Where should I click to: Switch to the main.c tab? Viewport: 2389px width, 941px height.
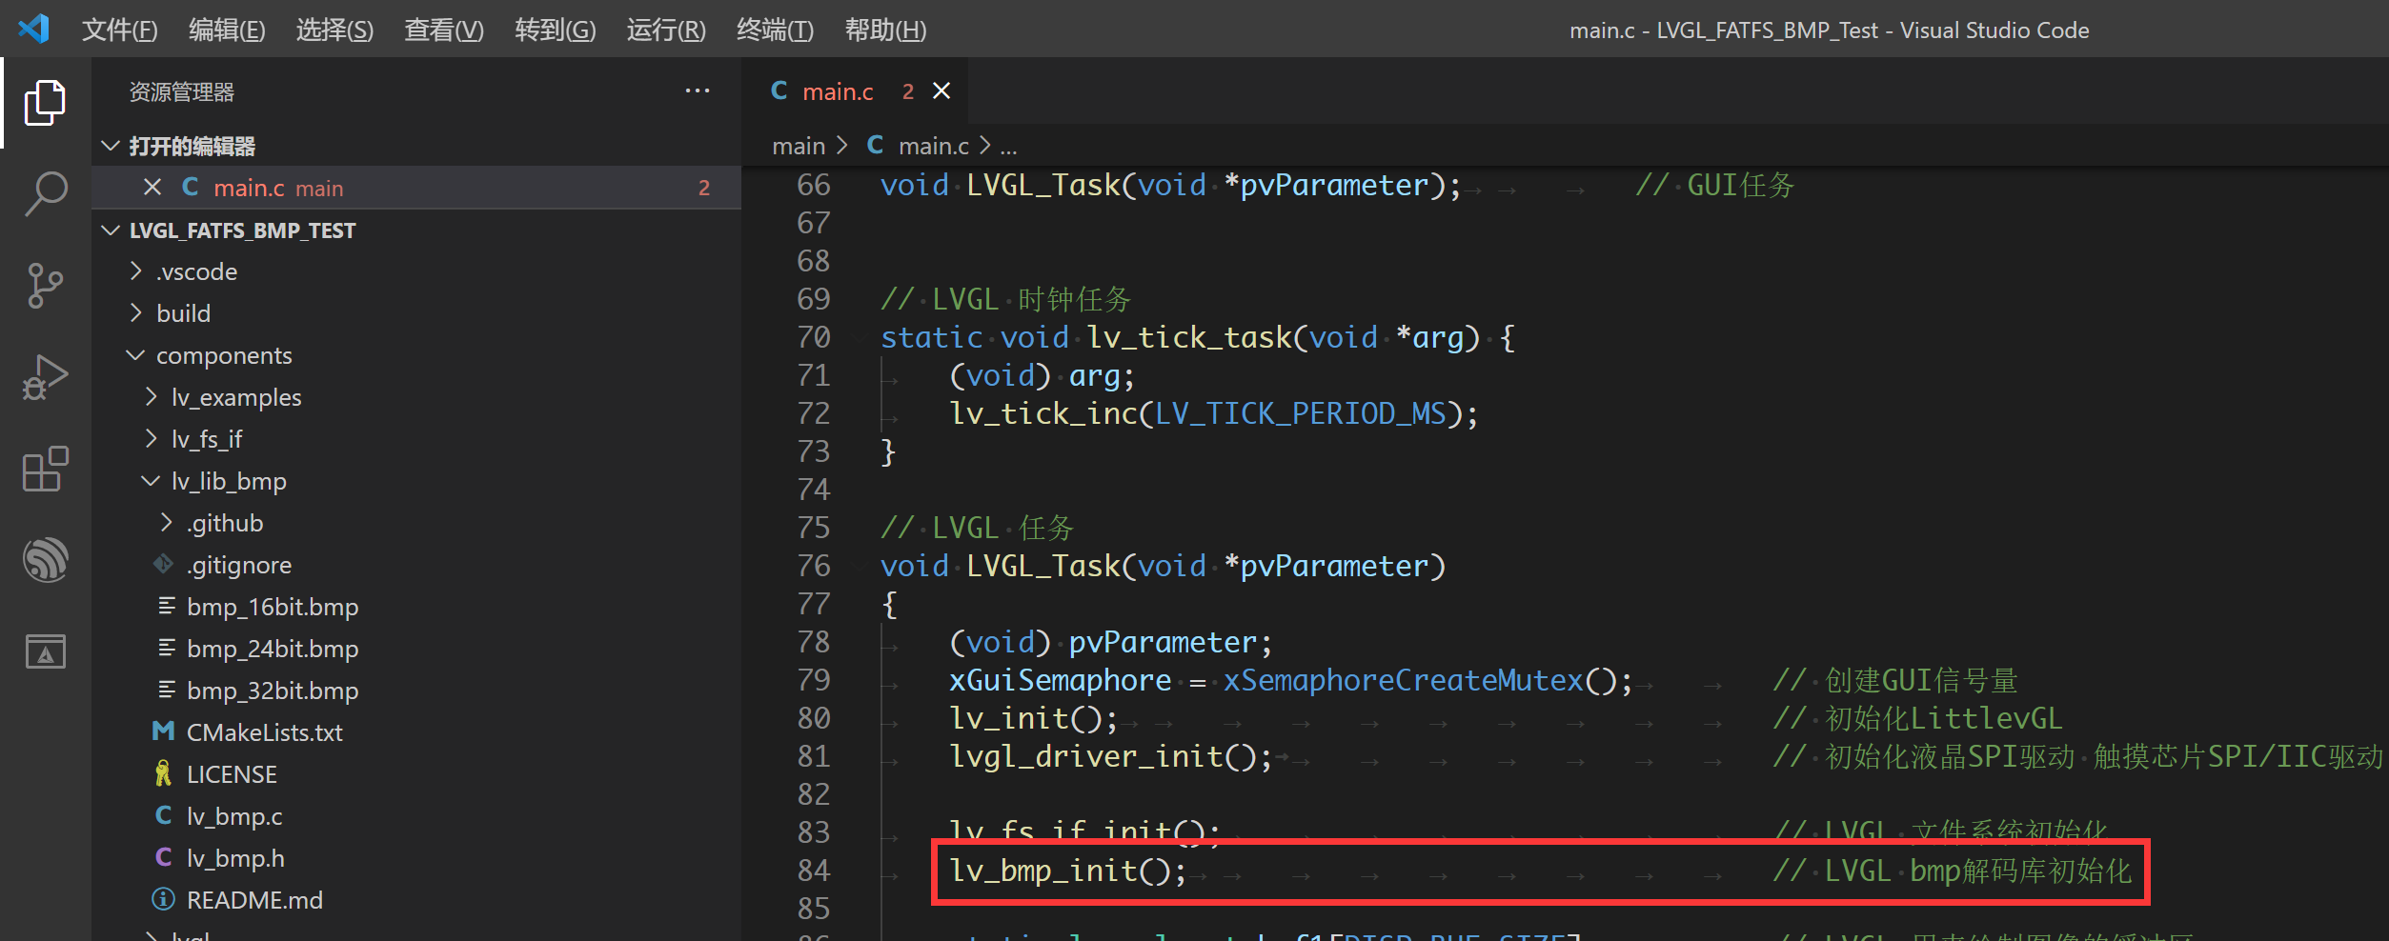[x=838, y=90]
